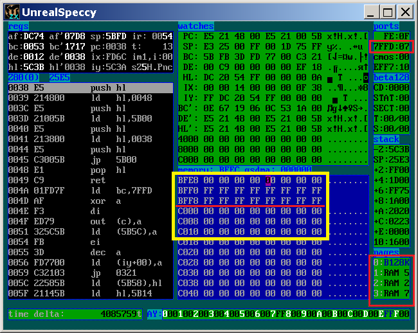The image size is (418, 333).
Task: Minimize the UnrealSpeccy window
Action: click(x=371, y=12)
